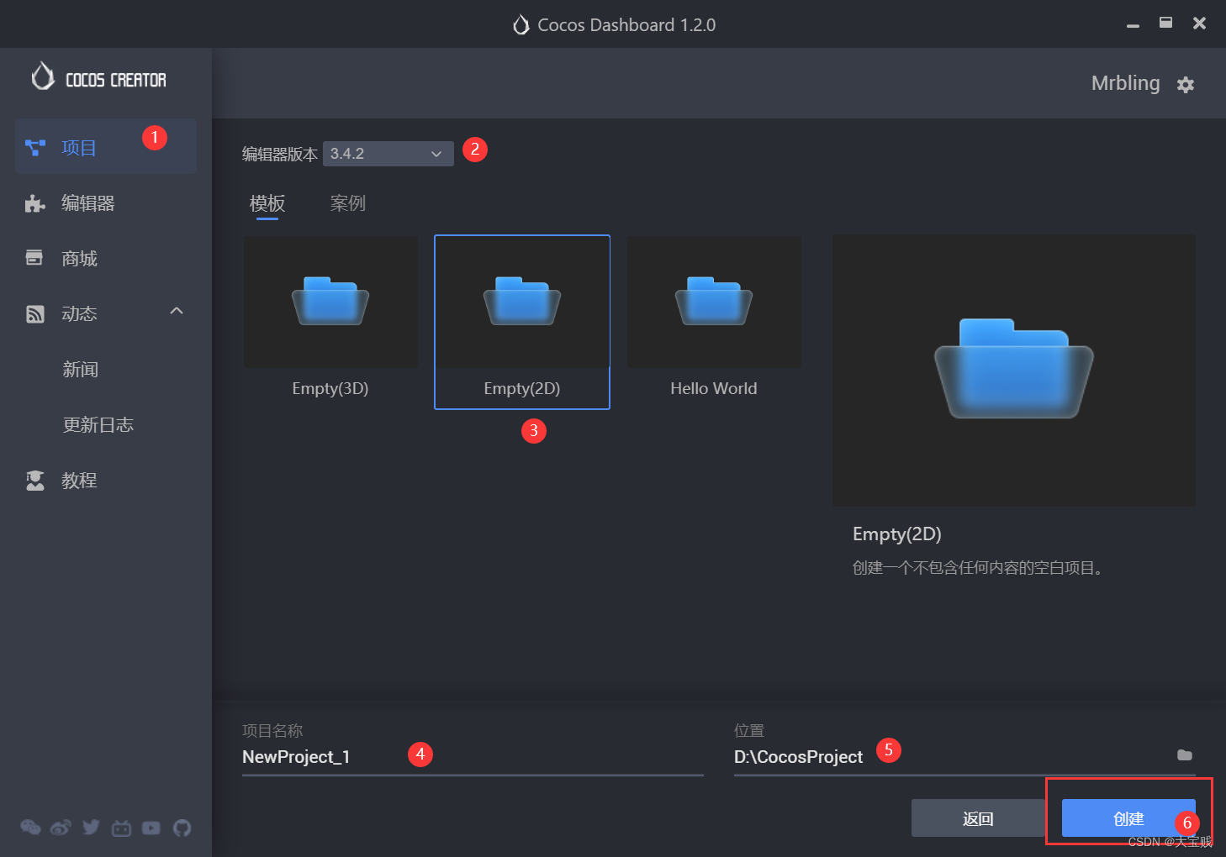Select the Empty(3D) template
This screenshot has width=1226, height=857.
click(x=330, y=319)
